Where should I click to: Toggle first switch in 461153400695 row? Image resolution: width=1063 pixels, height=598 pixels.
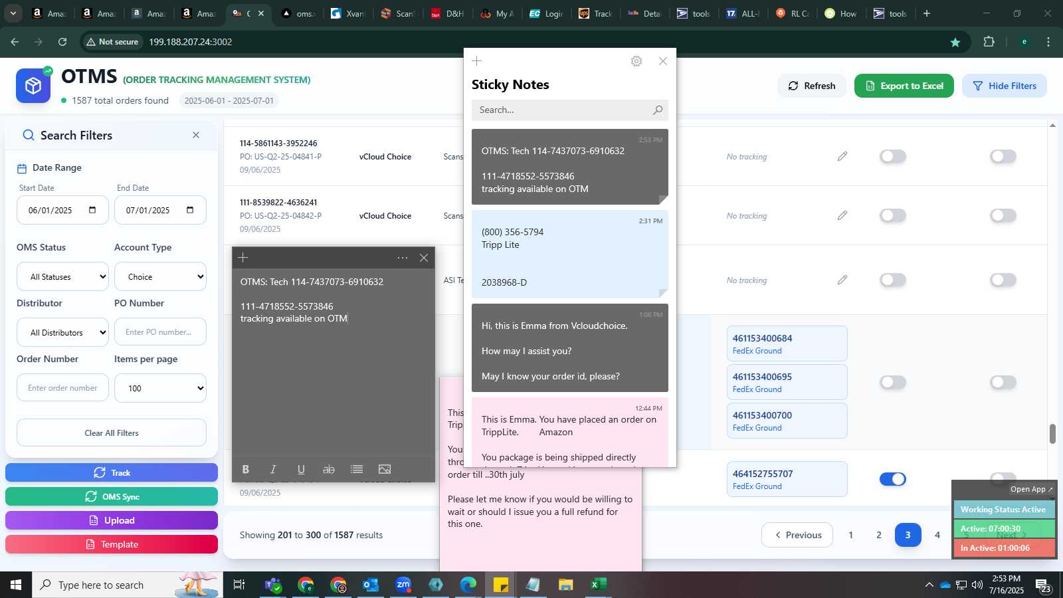(893, 382)
